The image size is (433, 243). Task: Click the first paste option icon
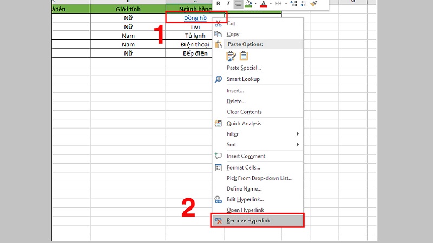(232, 56)
